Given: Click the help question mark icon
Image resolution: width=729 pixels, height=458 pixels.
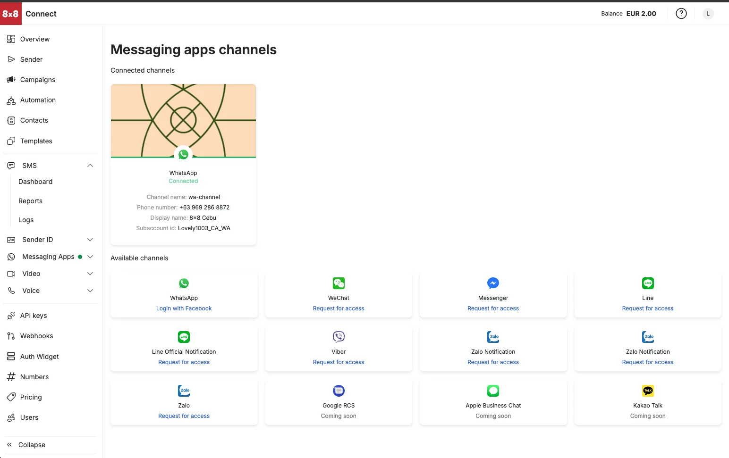Looking at the screenshot, I should [681, 13].
